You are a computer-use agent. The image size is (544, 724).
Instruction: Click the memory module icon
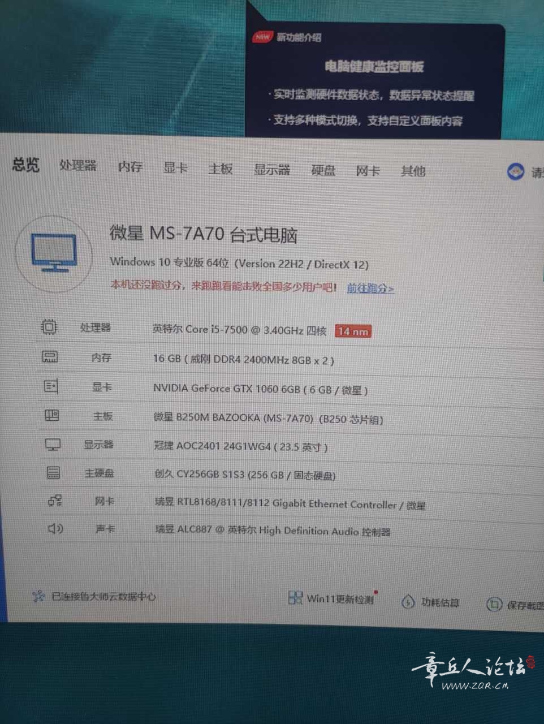[50, 357]
